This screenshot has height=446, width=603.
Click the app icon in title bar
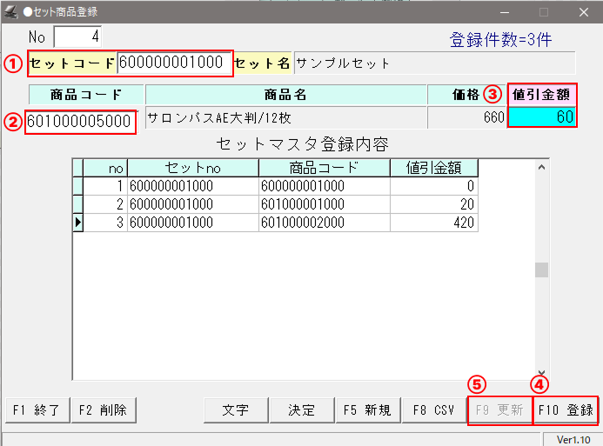tap(10, 12)
